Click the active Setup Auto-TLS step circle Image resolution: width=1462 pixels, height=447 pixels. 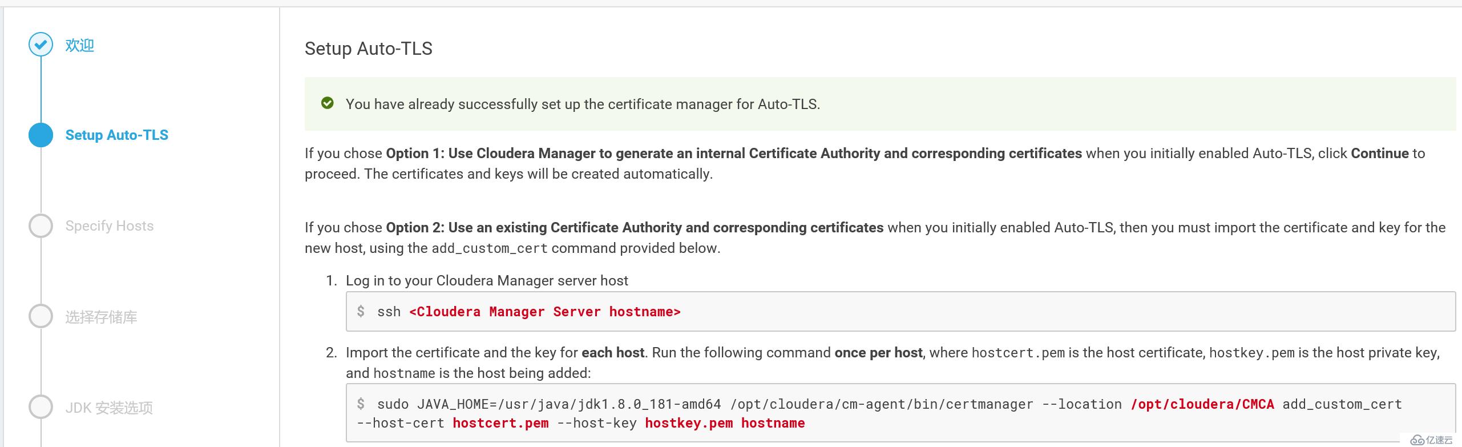point(41,135)
